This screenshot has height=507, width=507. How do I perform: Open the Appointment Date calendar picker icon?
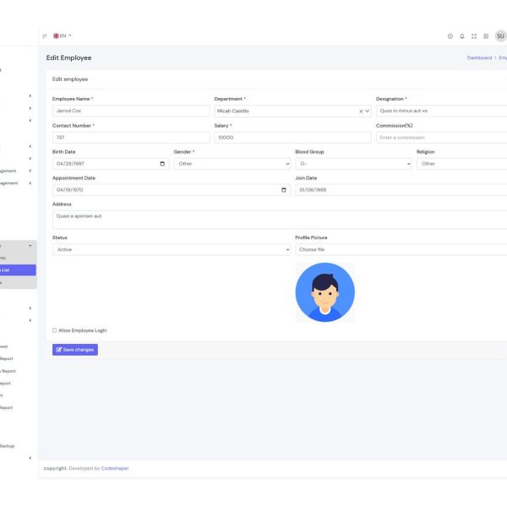point(284,190)
